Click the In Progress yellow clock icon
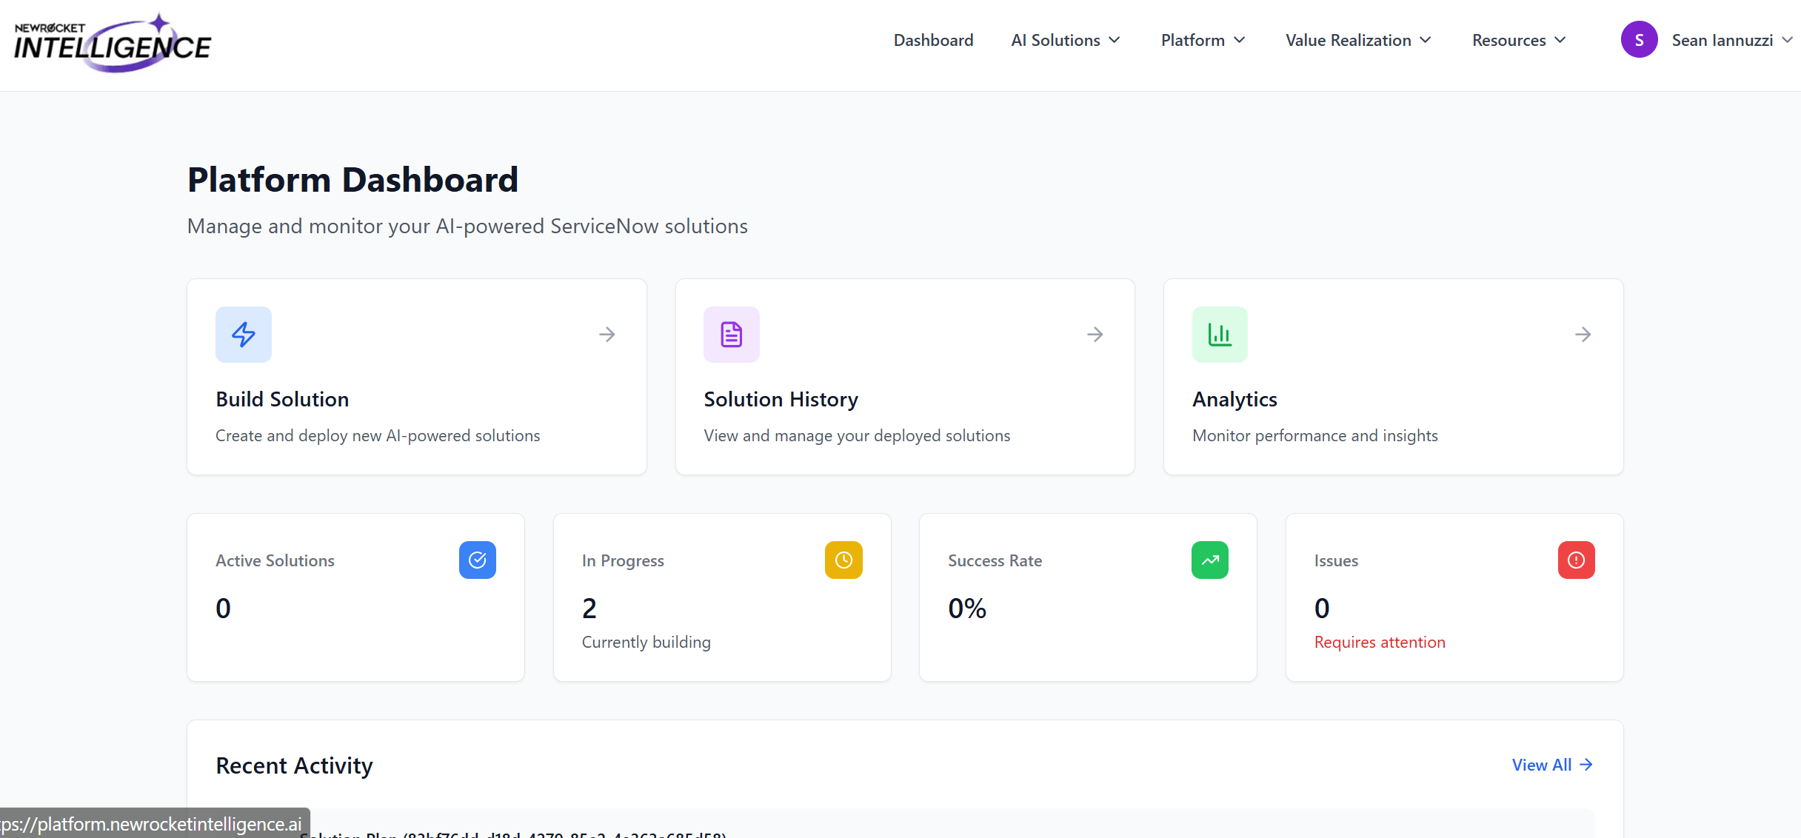This screenshot has width=1801, height=838. click(x=844, y=560)
